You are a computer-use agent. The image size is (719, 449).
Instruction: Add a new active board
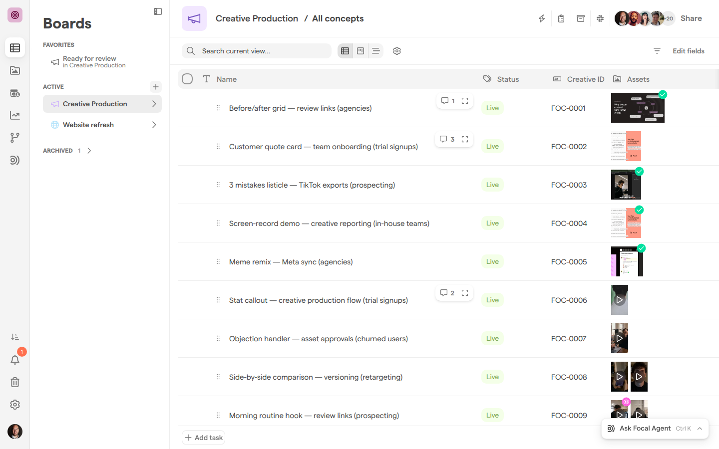(156, 87)
